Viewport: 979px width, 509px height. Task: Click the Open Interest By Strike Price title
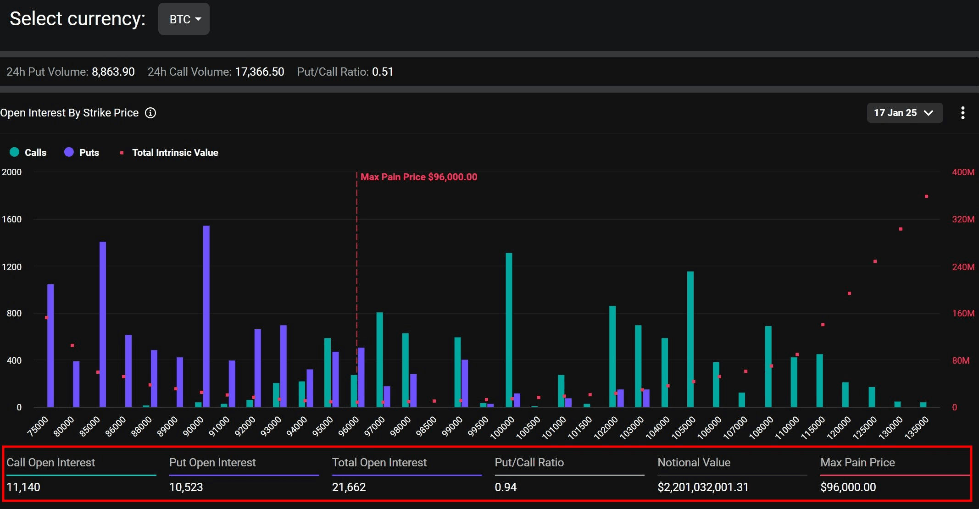[x=69, y=113]
